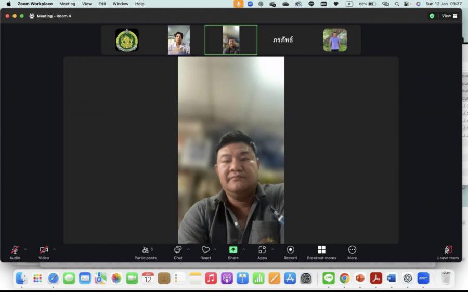Expand audio options arrow beside Audio
The width and height of the screenshot is (468, 292).
tap(25, 249)
